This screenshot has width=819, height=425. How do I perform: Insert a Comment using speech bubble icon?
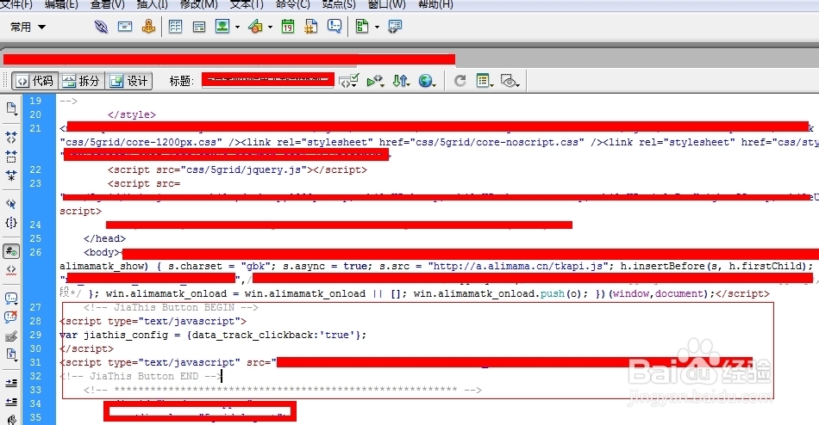pyautogui.click(x=334, y=26)
